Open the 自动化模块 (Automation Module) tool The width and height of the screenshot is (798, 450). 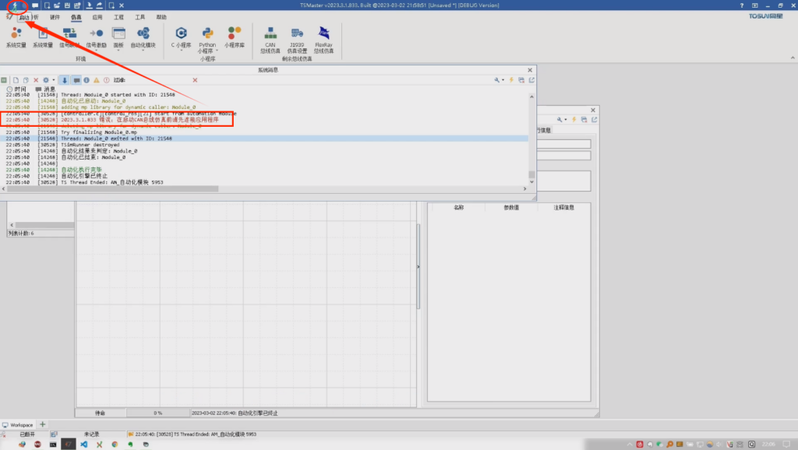point(144,35)
